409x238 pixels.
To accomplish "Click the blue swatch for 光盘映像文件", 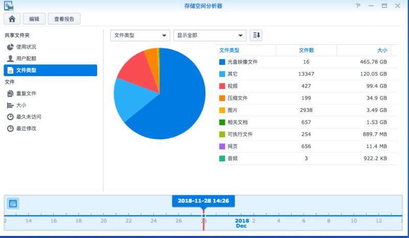I will (222, 62).
